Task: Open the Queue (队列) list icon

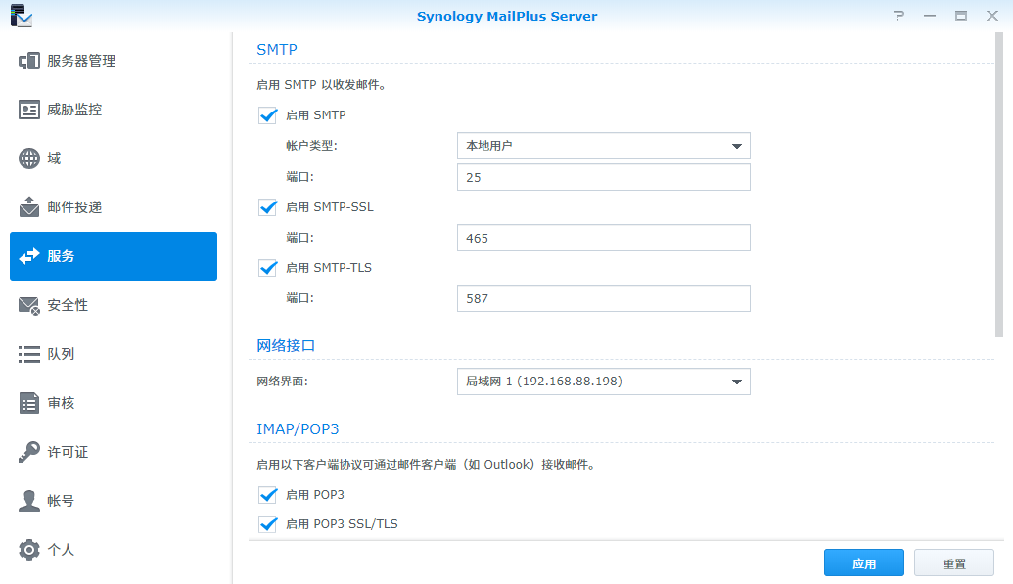Action: coord(29,354)
